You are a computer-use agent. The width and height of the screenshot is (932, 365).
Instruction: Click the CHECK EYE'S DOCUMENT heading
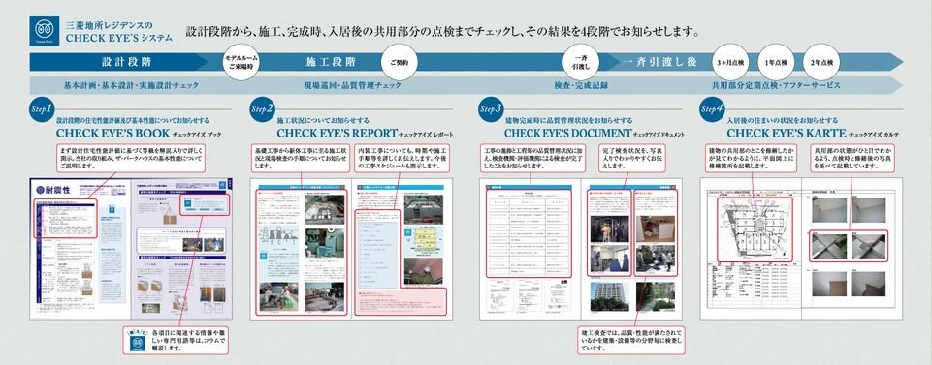[567, 134]
